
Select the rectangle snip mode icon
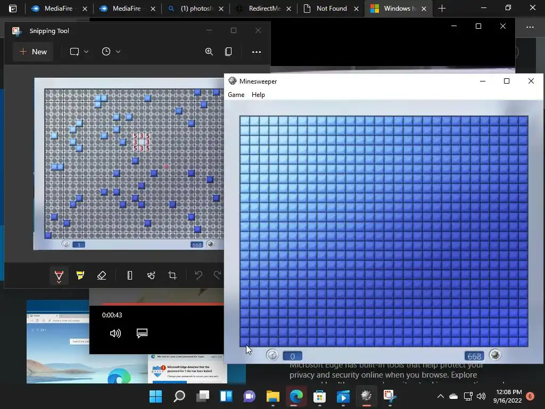(75, 52)
